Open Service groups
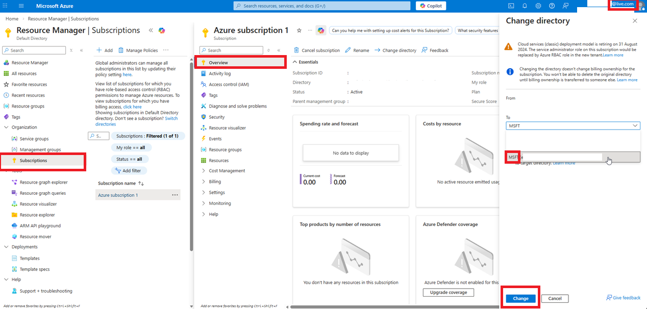Screen dimensions: 647x309 (x=34, y=139)
